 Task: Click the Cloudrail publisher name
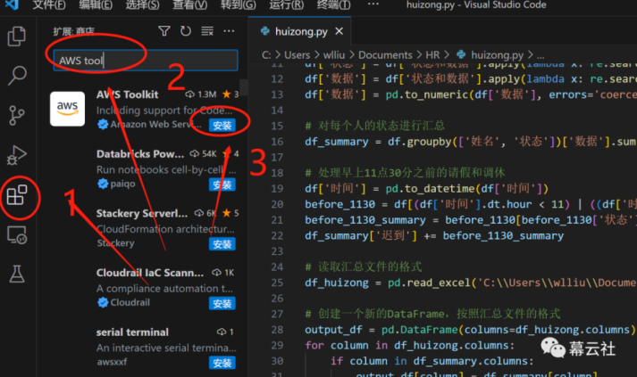[130, 303]
